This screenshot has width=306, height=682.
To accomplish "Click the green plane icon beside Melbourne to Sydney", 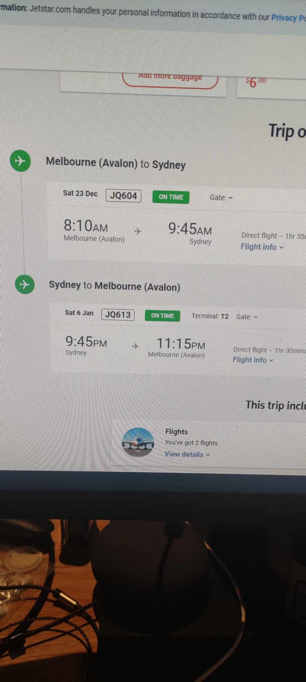I will coord(20,160).
